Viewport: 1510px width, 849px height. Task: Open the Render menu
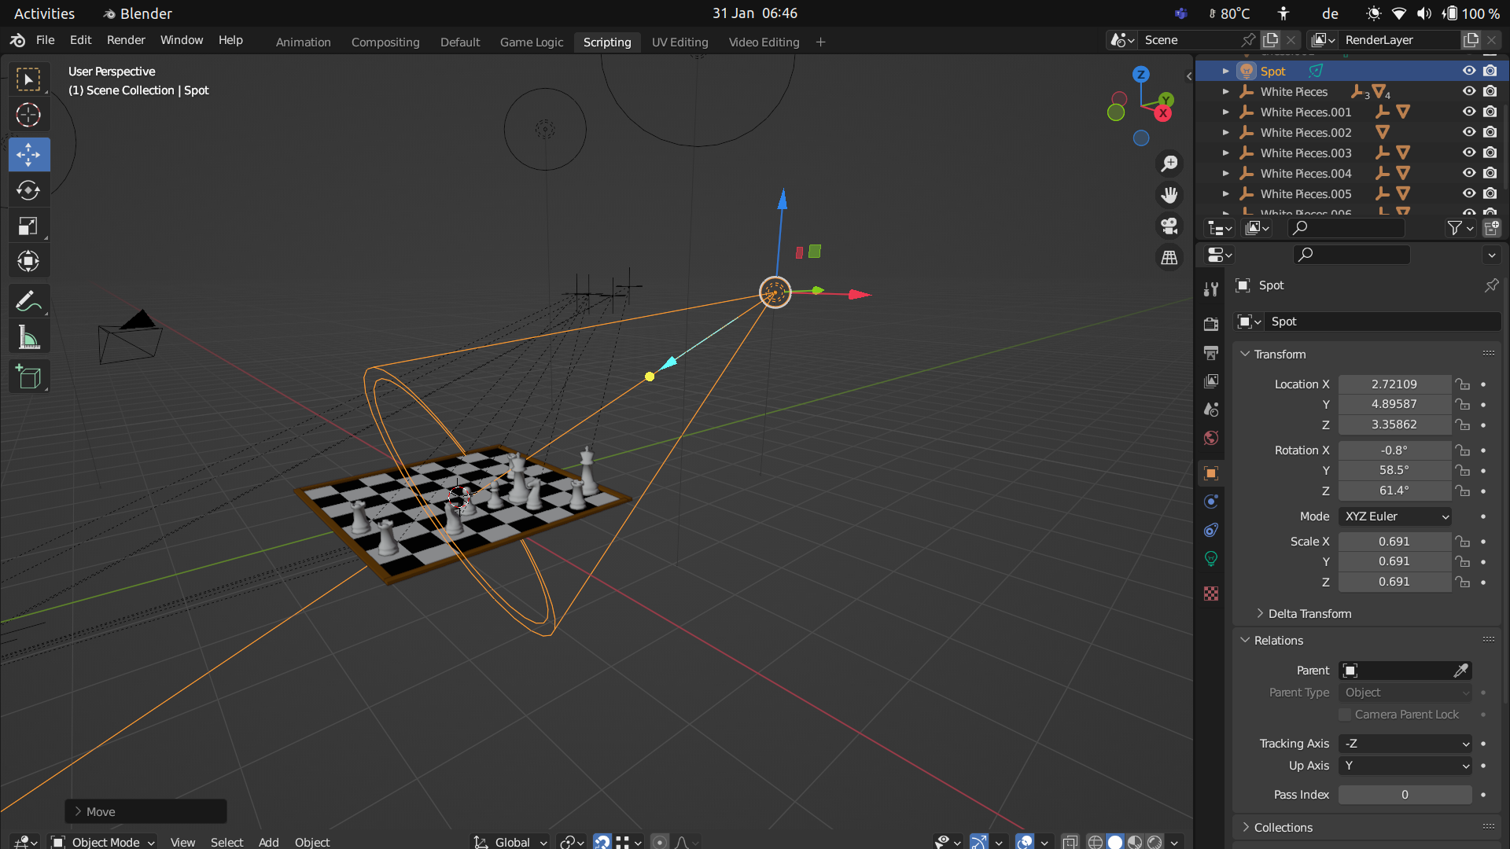(126, 40)
